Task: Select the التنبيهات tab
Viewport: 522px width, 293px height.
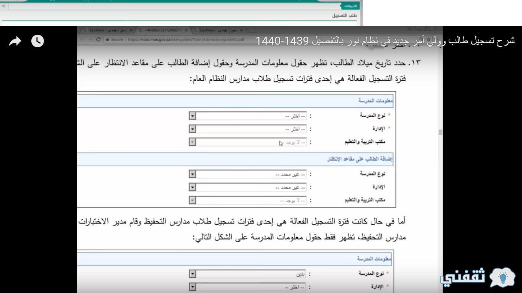Action: (x=350, y=6)
